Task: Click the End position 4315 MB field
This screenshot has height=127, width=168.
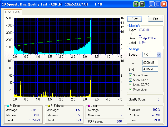Action: (x=150, y=69)
